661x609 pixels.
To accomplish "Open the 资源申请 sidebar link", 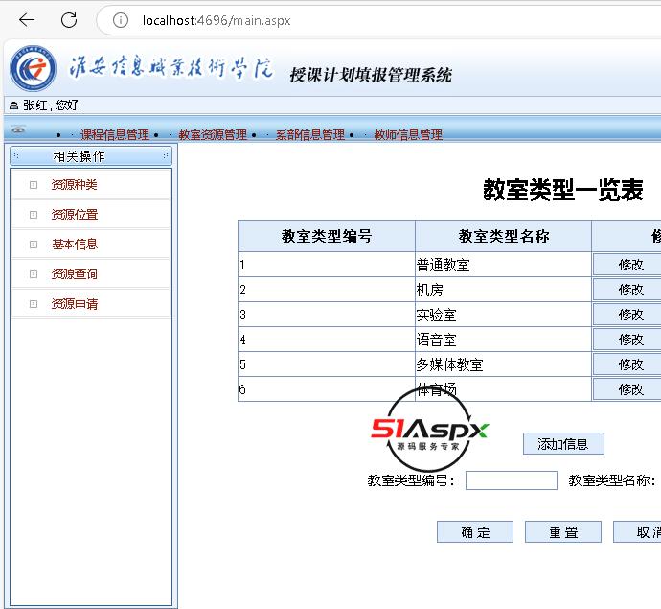I will click(x=74, y=304).
